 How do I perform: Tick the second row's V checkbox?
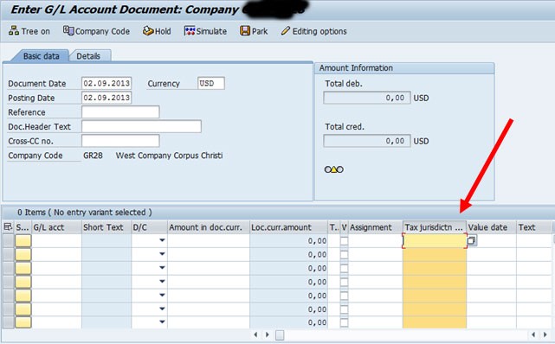coord(344,255)
